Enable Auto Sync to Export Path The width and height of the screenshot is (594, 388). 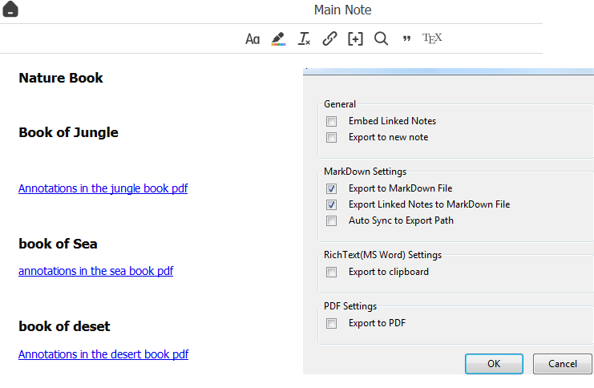[x=332, y=221]
